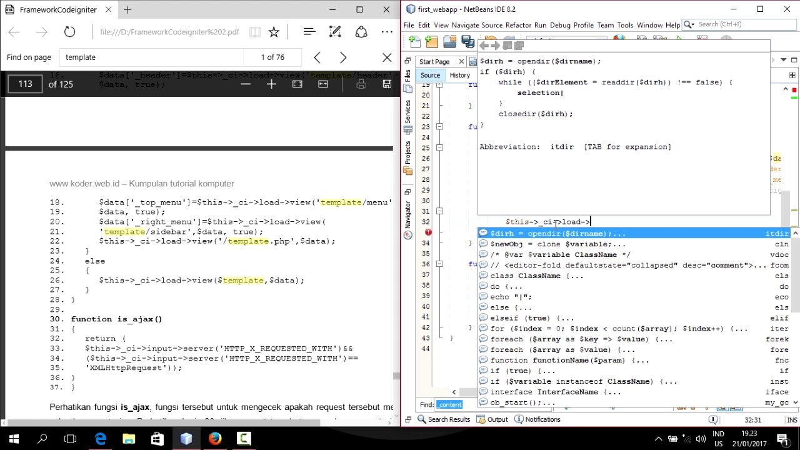Close the Find on page bar
The image size is (800, 450).
[387, 57]
